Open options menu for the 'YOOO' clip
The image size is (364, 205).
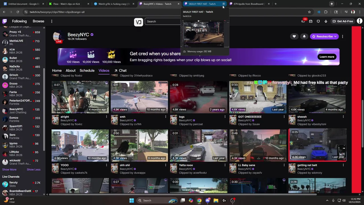107,165
